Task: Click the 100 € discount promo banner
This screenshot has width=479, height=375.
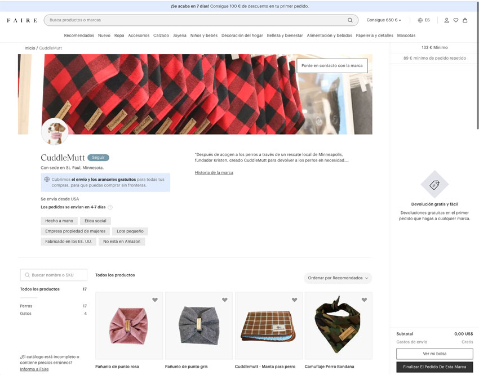Action: 239,6
